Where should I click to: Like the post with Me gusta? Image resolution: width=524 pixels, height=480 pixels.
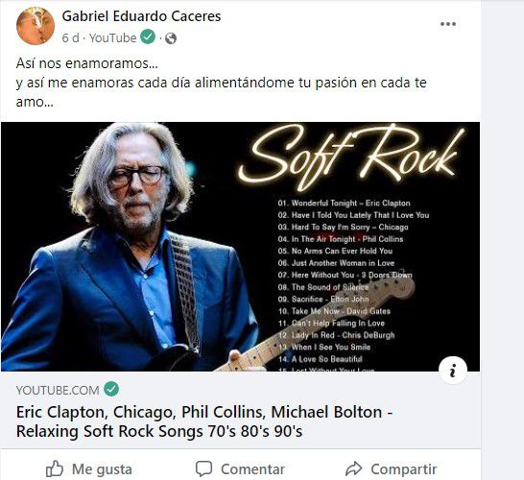point(89,469)
